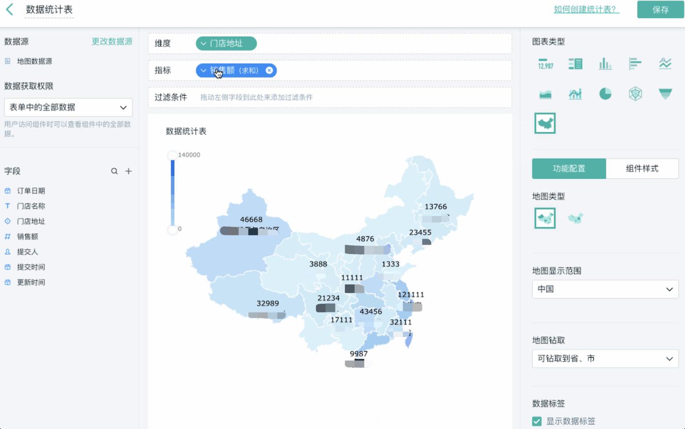The image size is (685, 429).
Task: Choose the colored region map type
Action: click(x=545, y=218)
